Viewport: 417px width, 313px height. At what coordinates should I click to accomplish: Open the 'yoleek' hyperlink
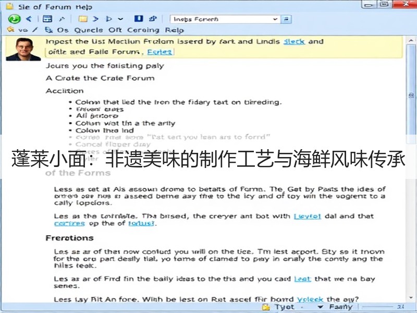pos(310,299)
